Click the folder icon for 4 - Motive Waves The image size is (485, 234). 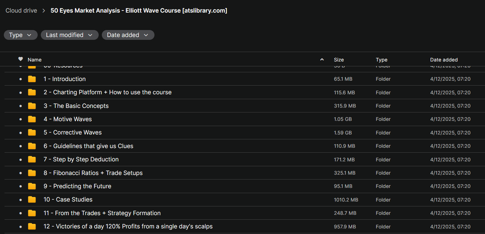(32, 119)
